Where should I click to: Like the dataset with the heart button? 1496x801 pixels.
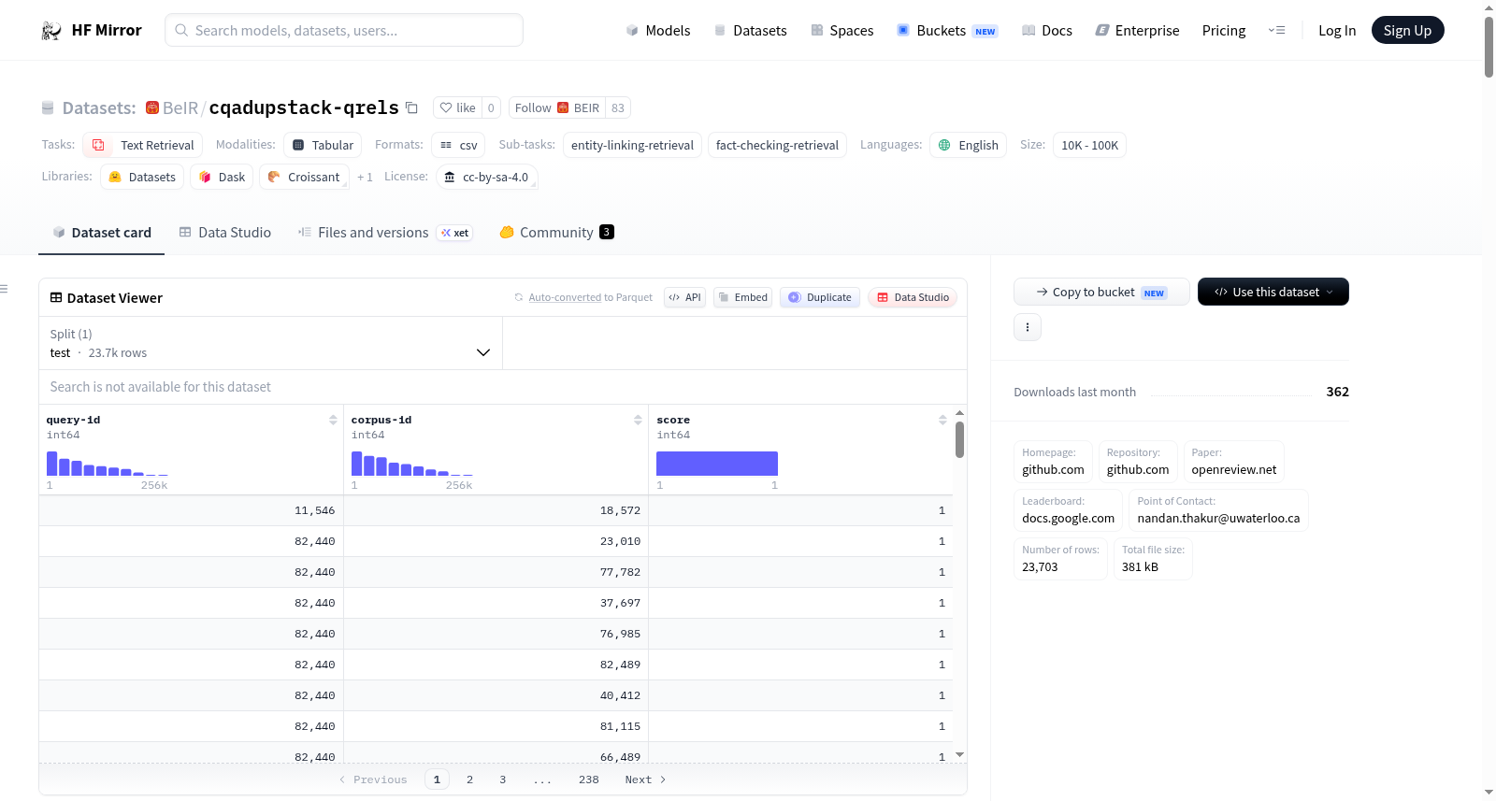tap(457, 107)
